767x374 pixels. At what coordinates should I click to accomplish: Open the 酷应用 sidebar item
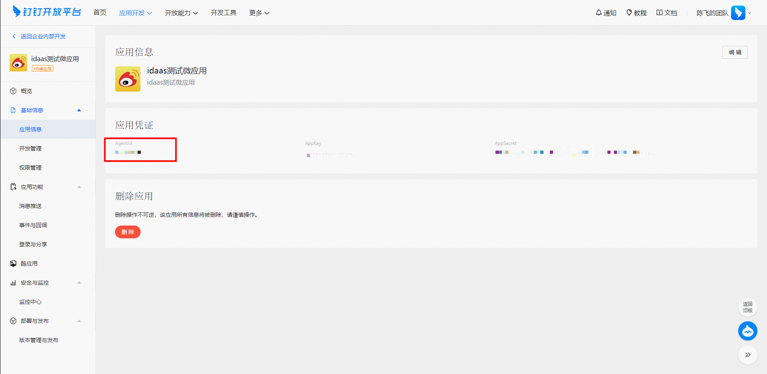(x=29, y=263)
